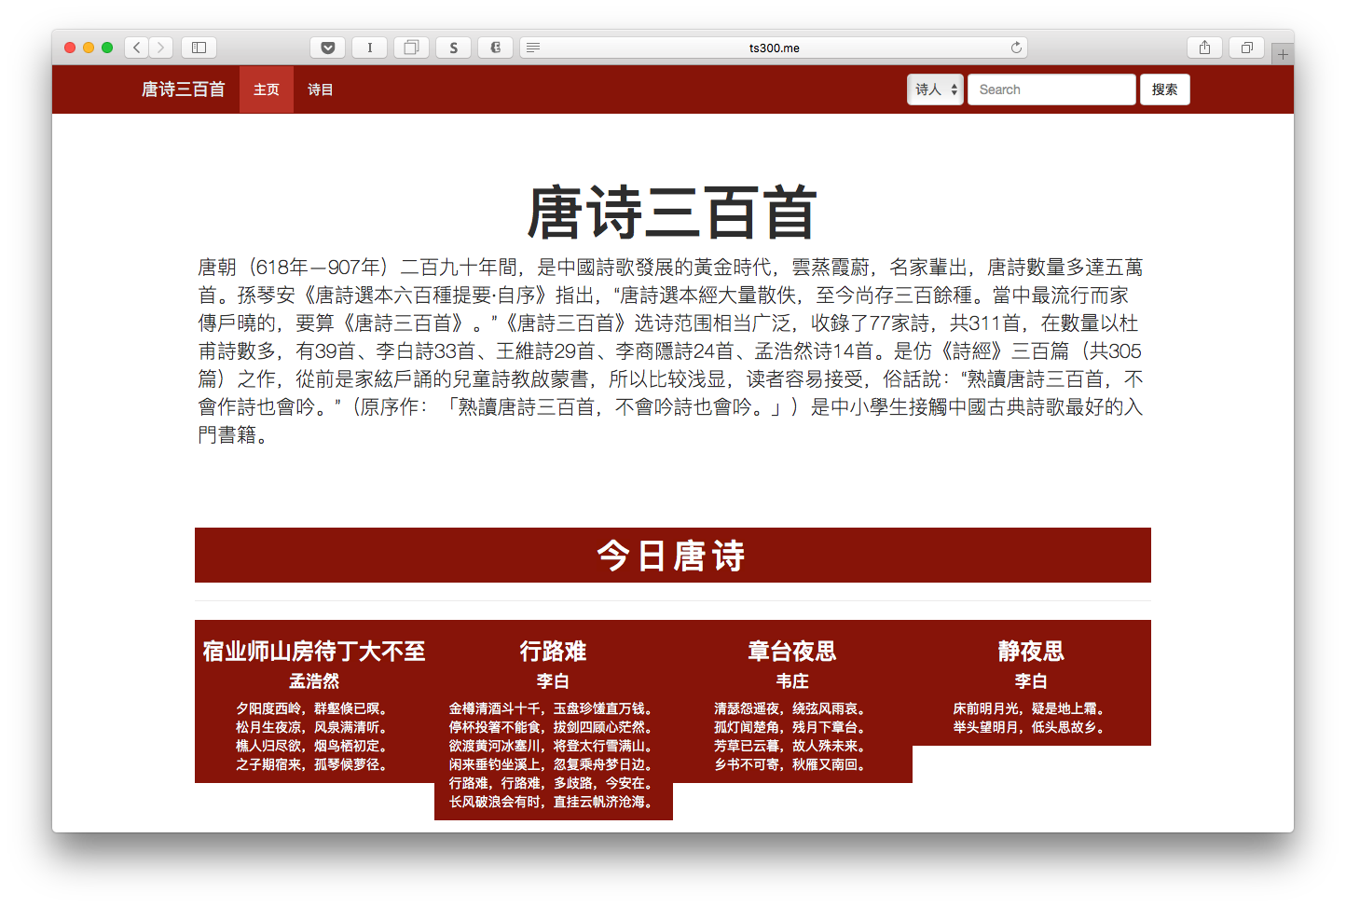
Task: Select the 主页 navigation tab
Action: [x=267, y=89]
